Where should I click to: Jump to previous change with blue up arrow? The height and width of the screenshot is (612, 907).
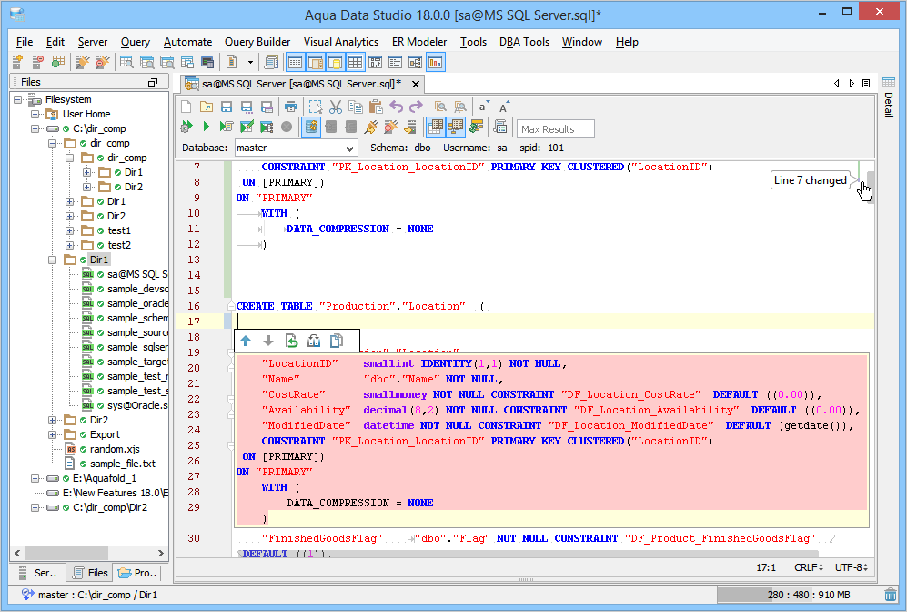click(x=246, y=341)
